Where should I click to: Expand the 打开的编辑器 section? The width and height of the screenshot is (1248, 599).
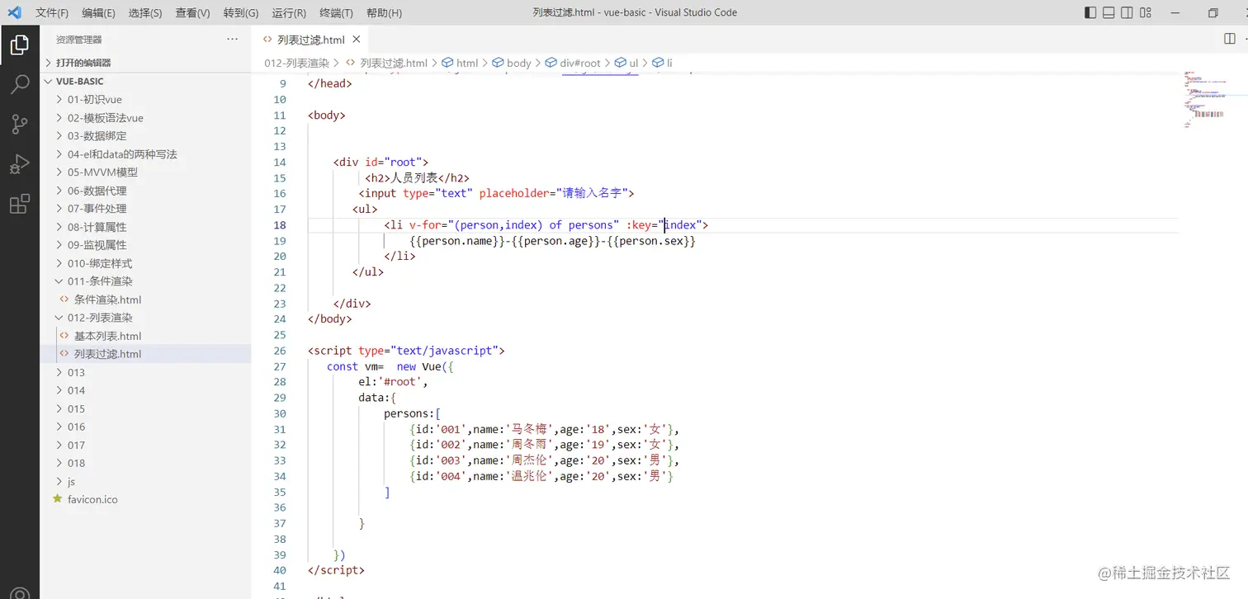tap(145, 63)
